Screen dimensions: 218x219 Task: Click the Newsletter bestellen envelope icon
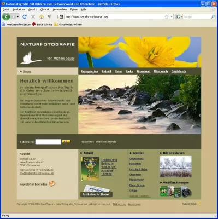coord(52,183)
